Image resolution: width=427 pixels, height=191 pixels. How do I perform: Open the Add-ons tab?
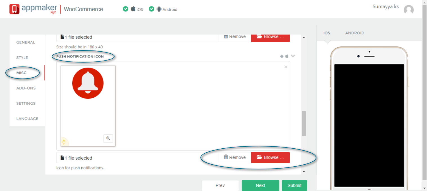pos(26,88)
